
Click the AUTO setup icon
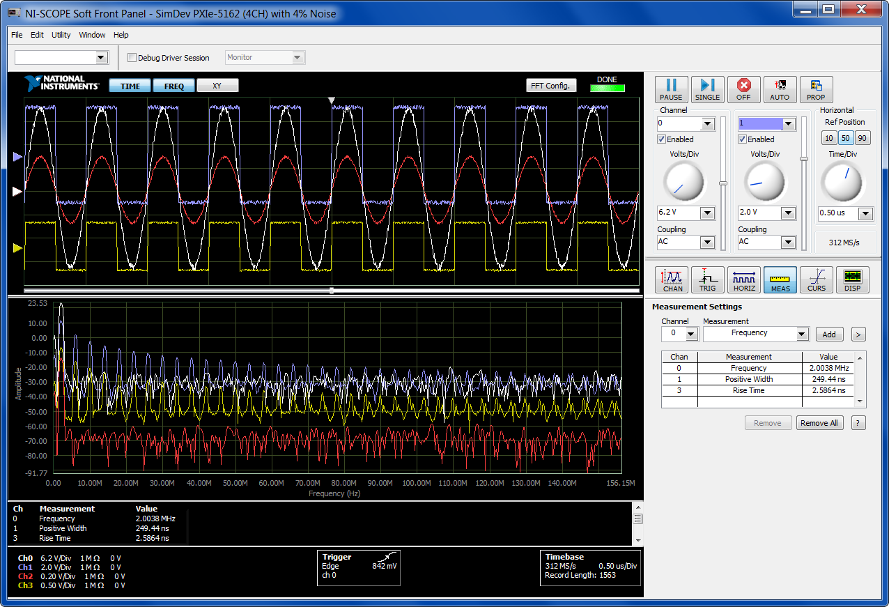780,89
